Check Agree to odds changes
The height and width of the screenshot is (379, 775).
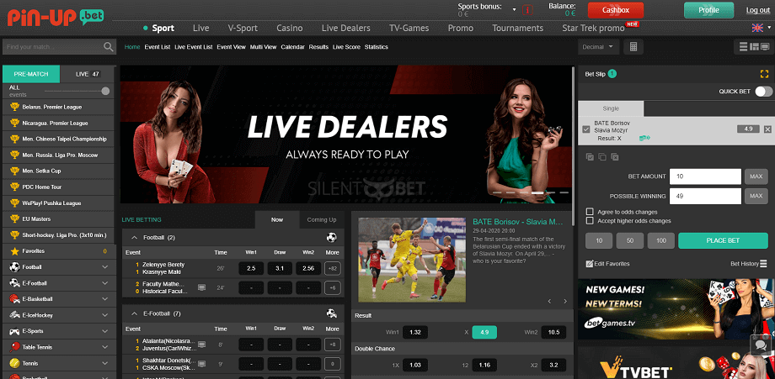coord(589,212)
